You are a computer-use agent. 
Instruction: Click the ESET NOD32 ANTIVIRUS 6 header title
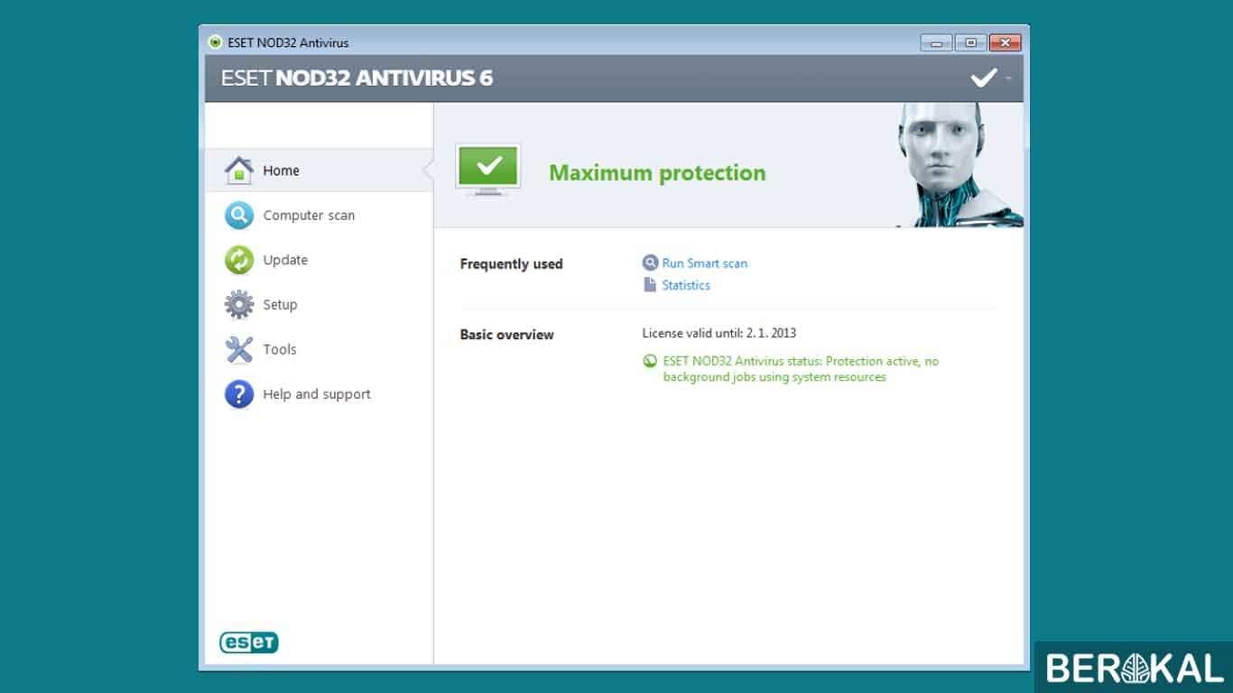[x=357, y=78]
